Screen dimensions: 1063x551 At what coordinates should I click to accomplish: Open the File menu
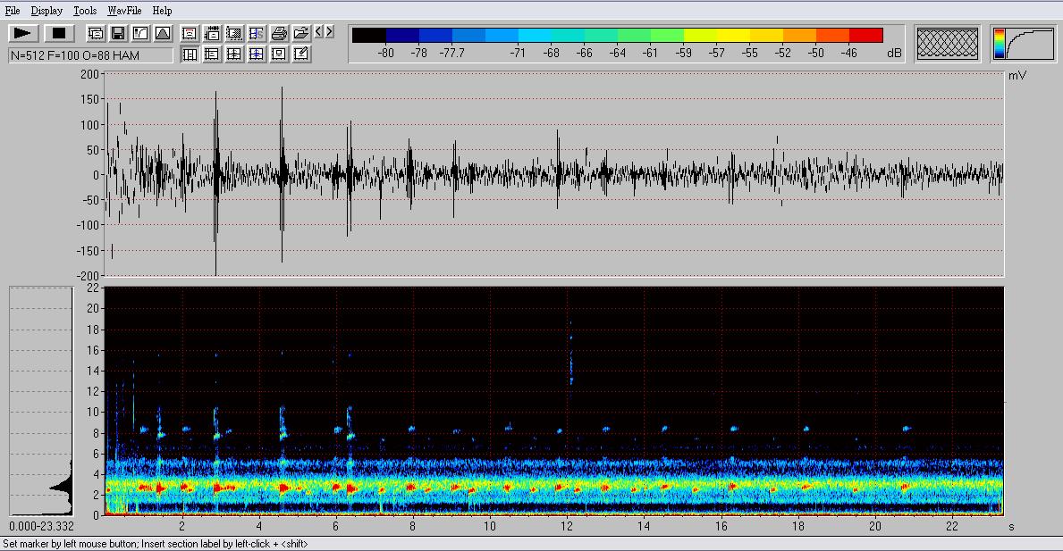tap(12, 11)
